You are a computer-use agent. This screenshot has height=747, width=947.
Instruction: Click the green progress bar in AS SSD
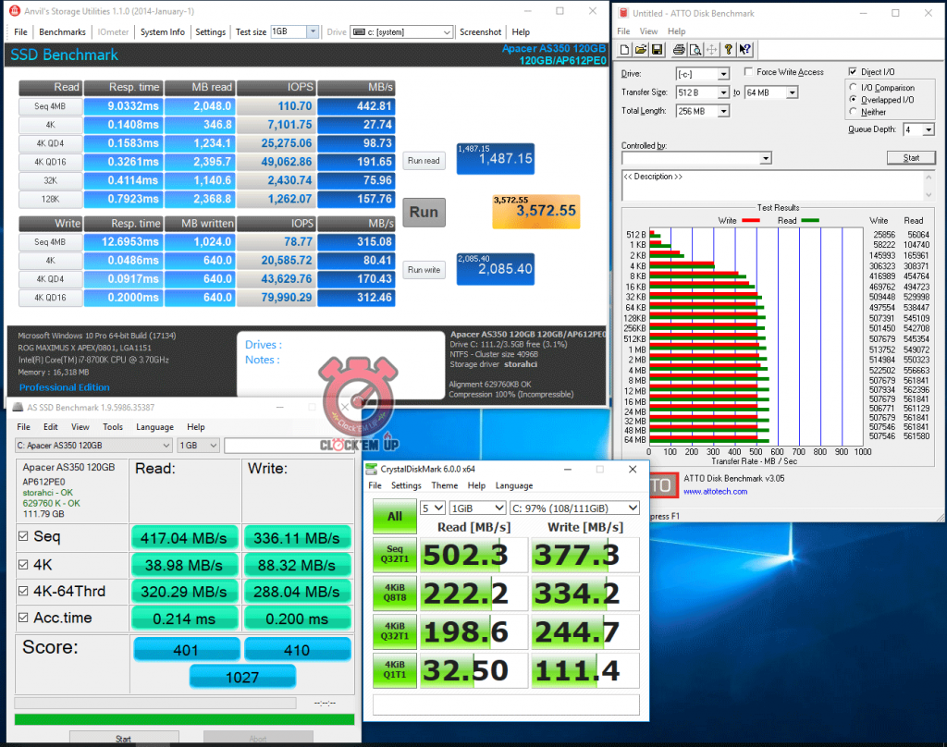click(x=184, y=718)
